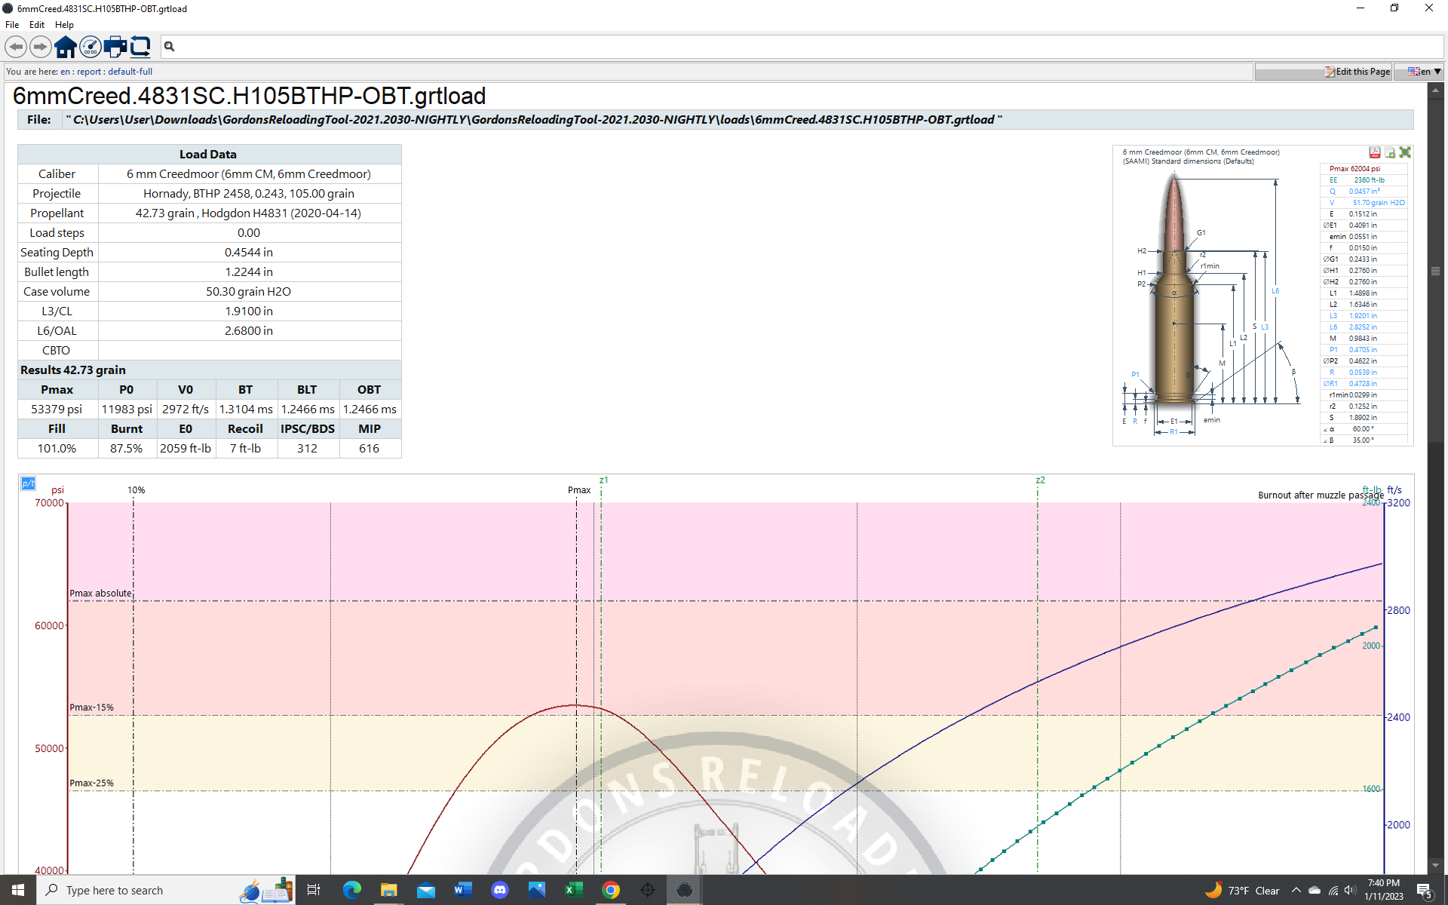Select the Caliber value '6 mm Creedmoor' cell

(x=249, y=174)
